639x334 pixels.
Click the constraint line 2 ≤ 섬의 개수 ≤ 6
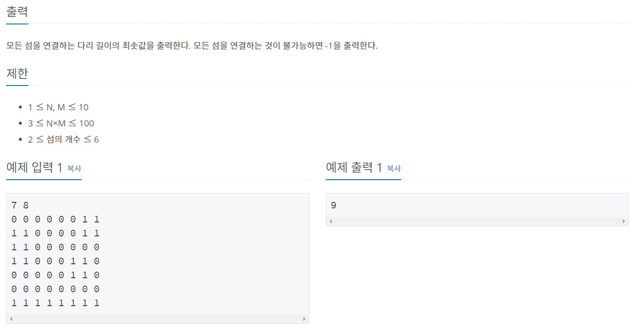63,140
